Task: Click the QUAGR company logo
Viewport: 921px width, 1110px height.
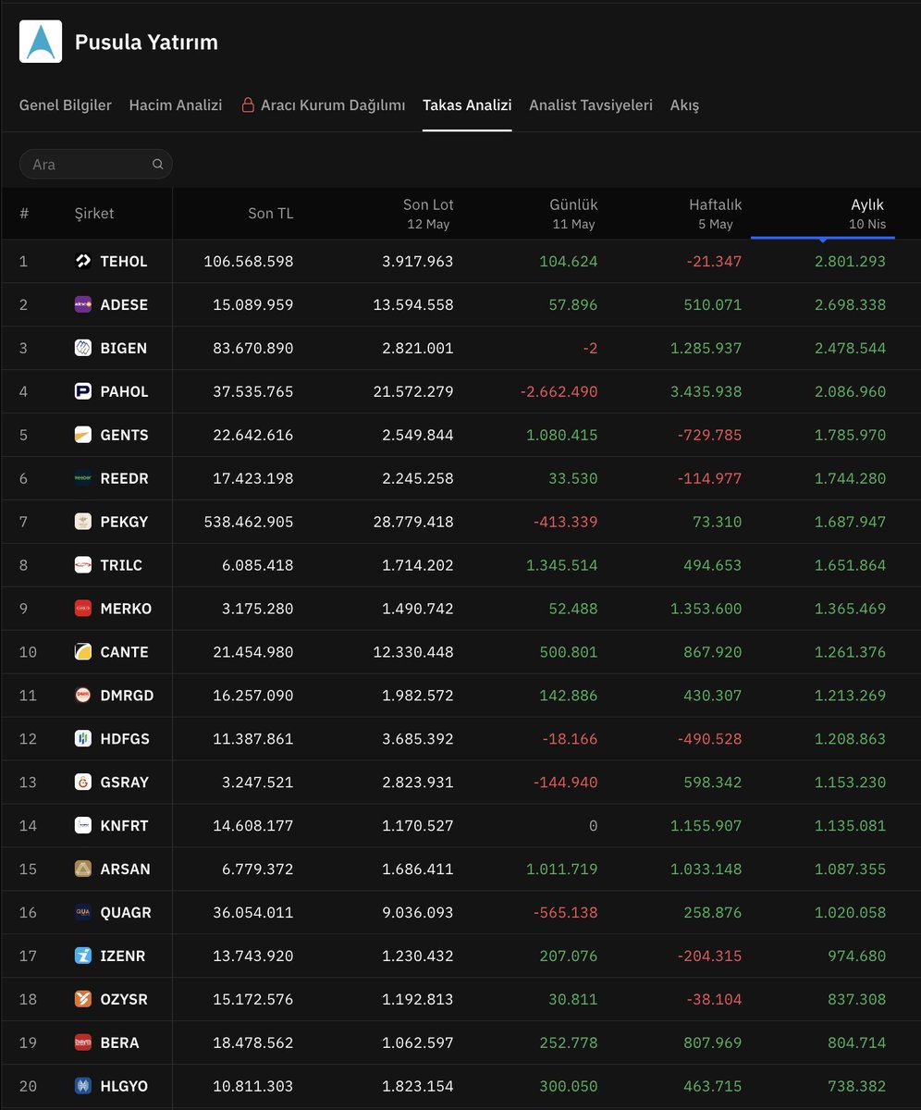Action: (x=83, y=914)
